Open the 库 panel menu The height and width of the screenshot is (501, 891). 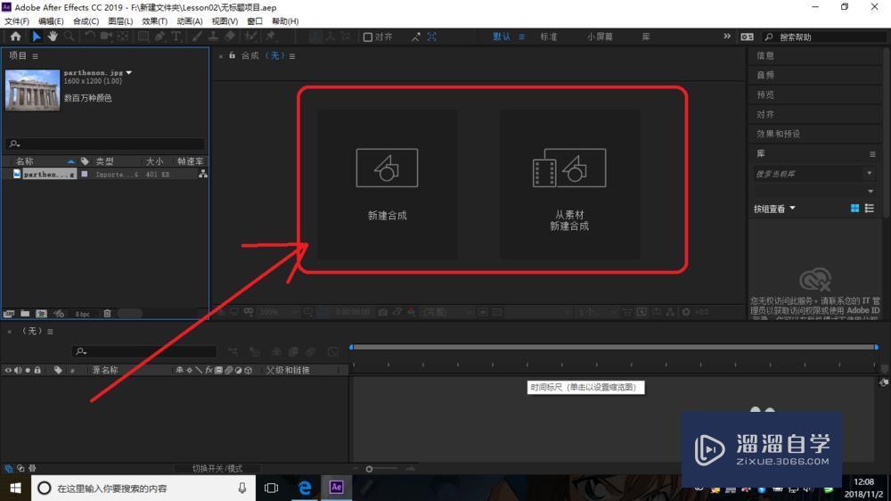872,153
